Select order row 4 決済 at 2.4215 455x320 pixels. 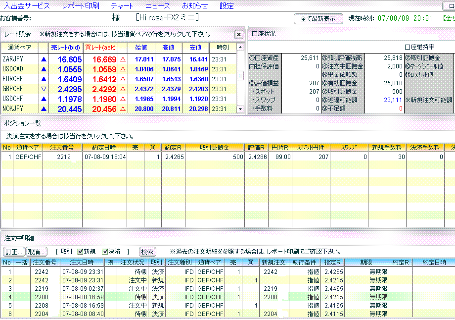pyautogui.click(x=227, y=297)
